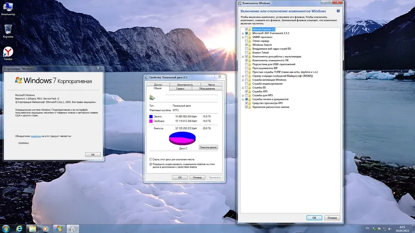Confirm with OK in Windows Components window

[314, 218]
